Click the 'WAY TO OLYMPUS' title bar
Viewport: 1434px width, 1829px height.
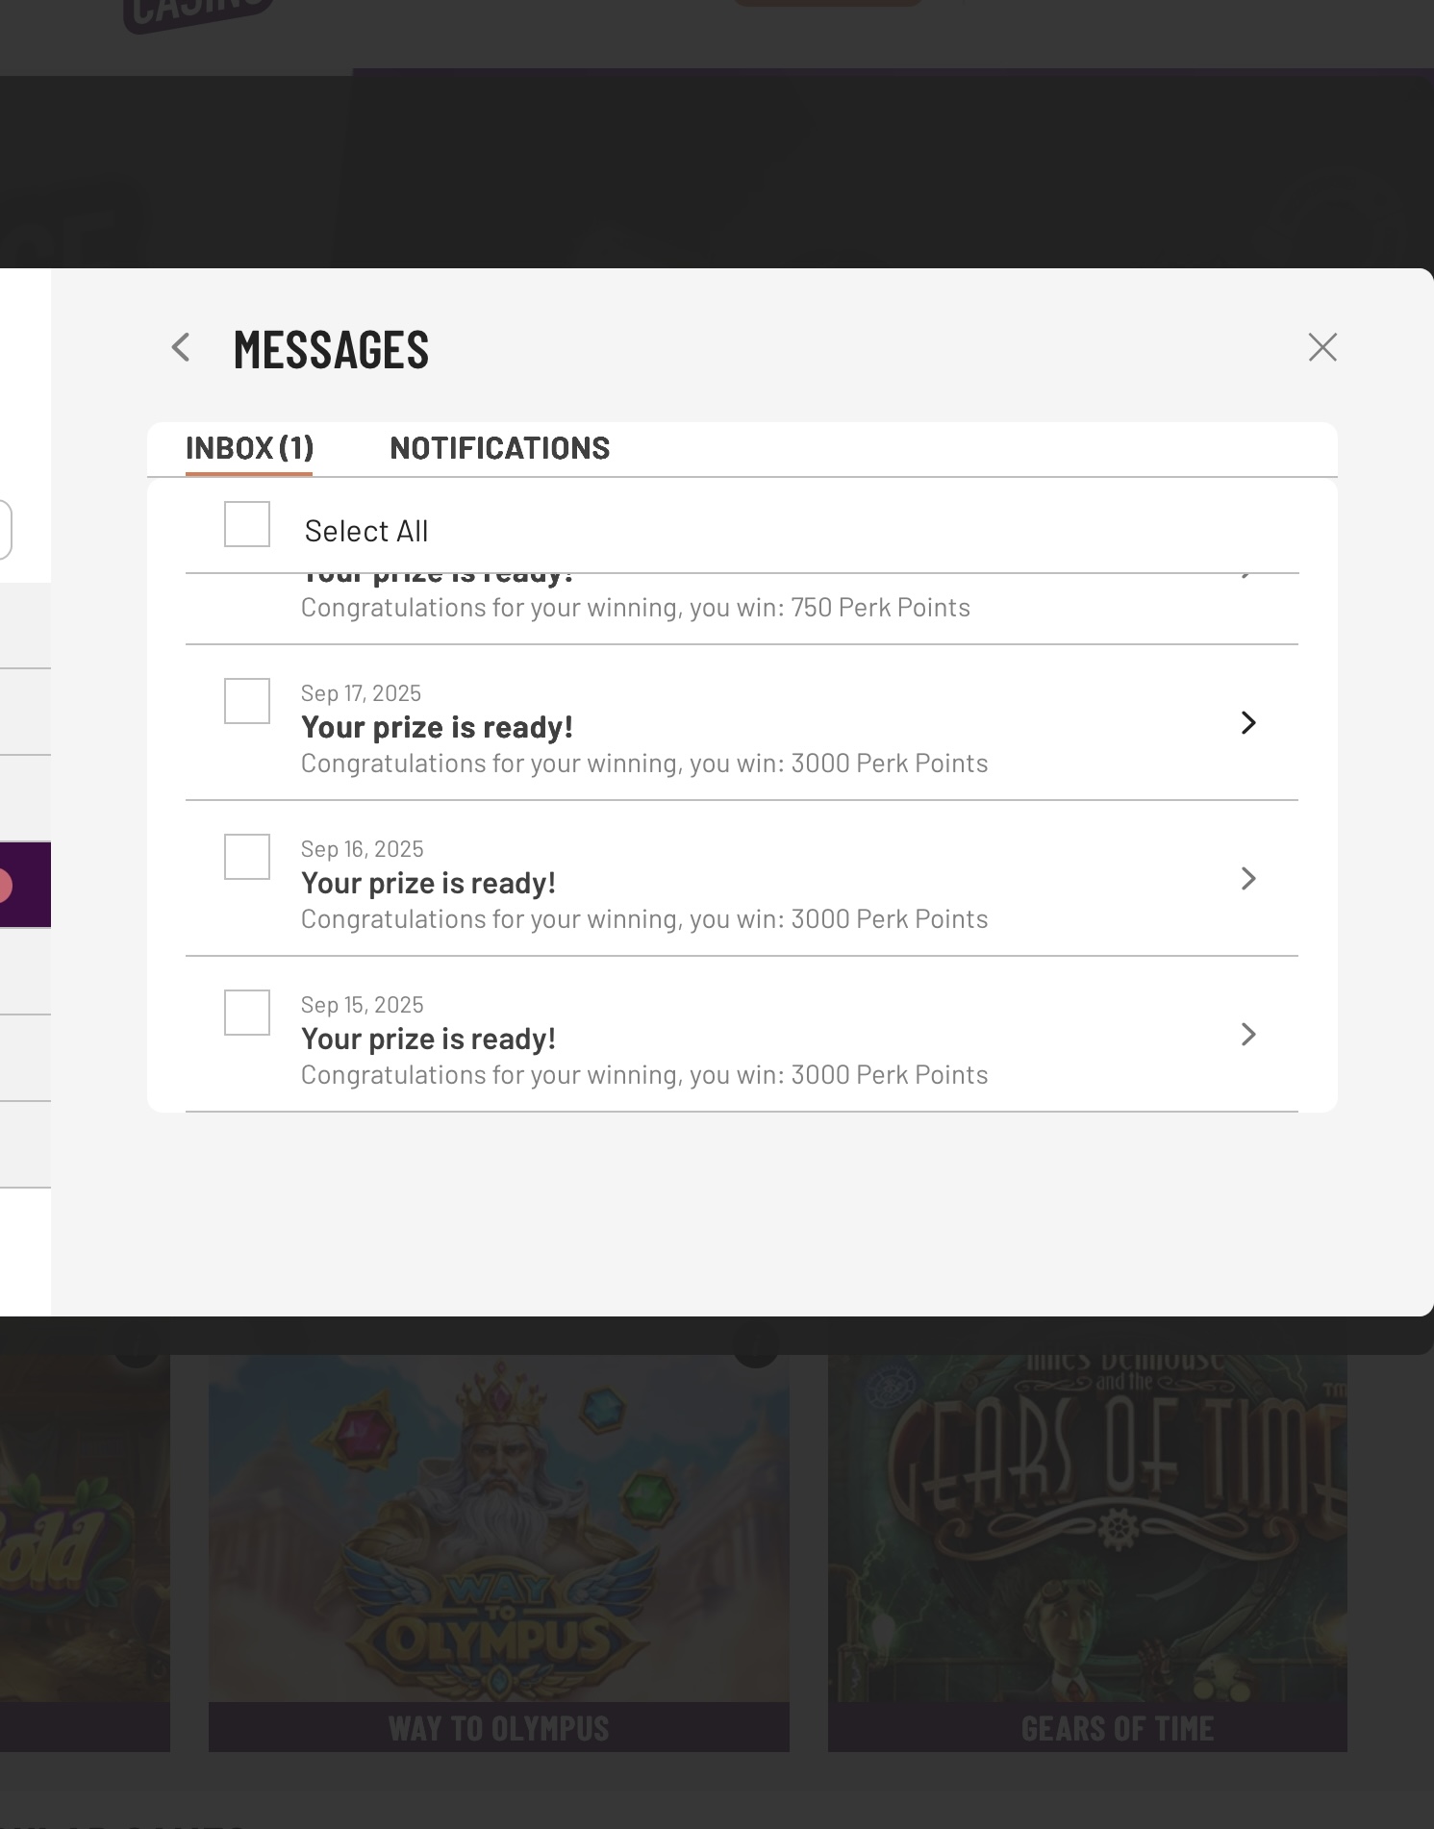coord(498,1728)
